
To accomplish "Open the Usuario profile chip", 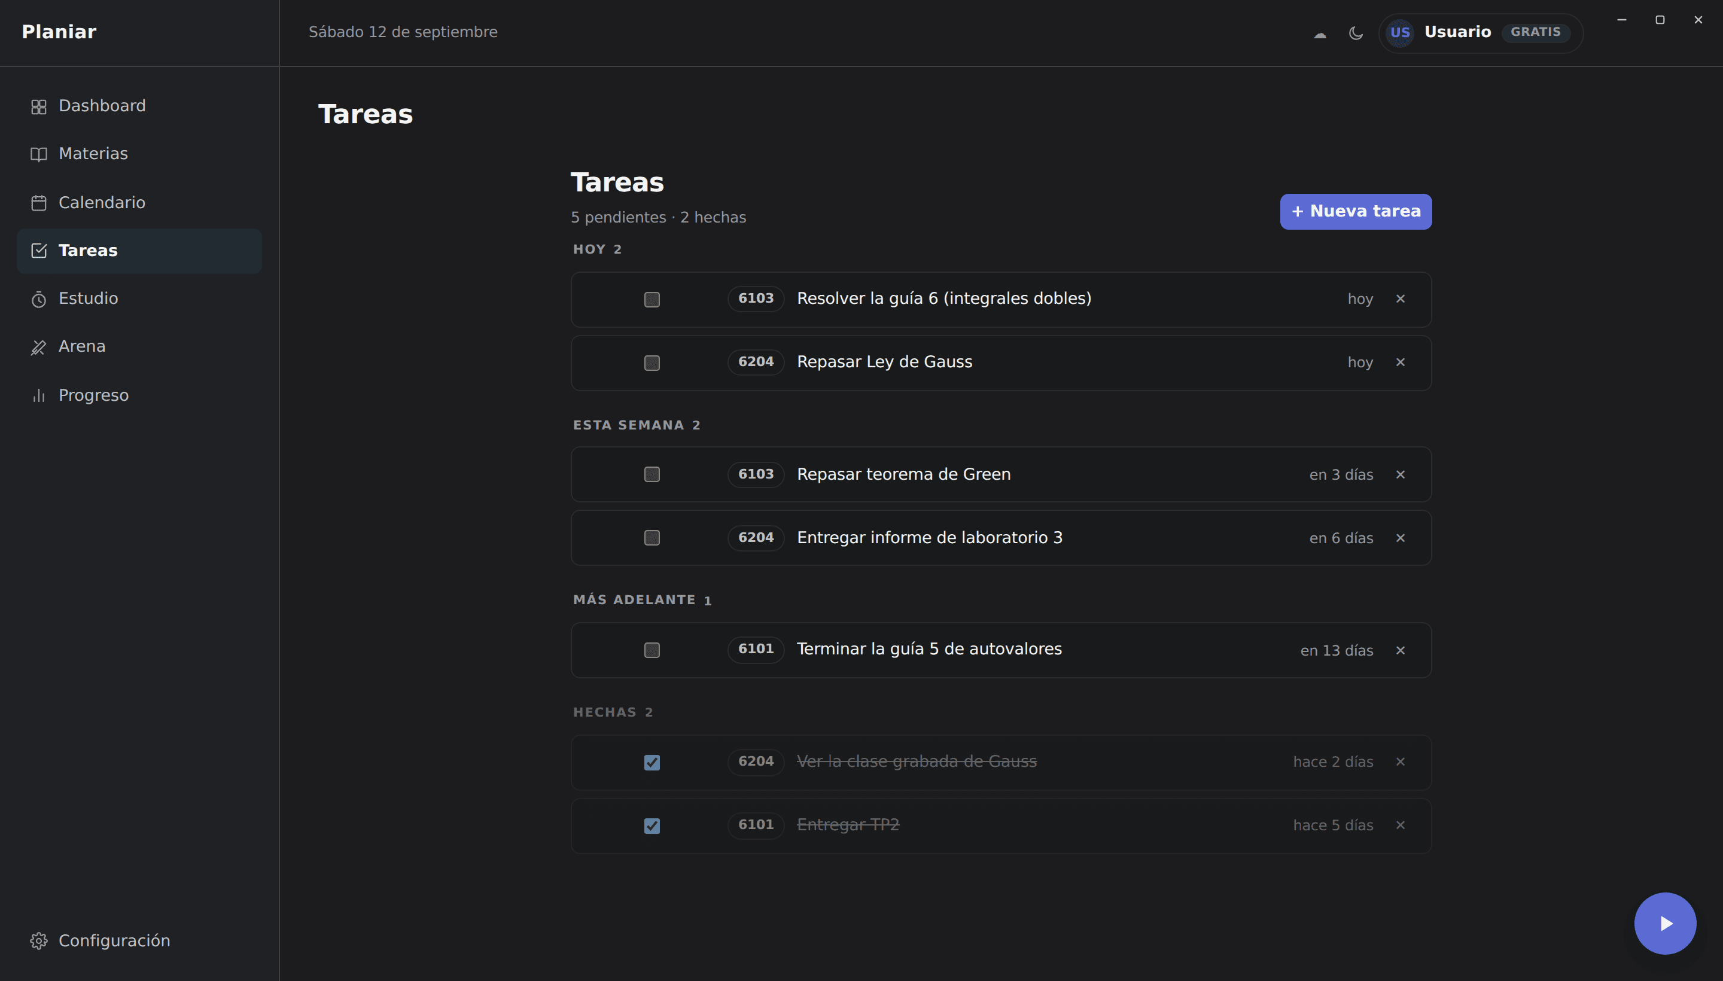I will pyautogui.click(x=1481, y=33).
